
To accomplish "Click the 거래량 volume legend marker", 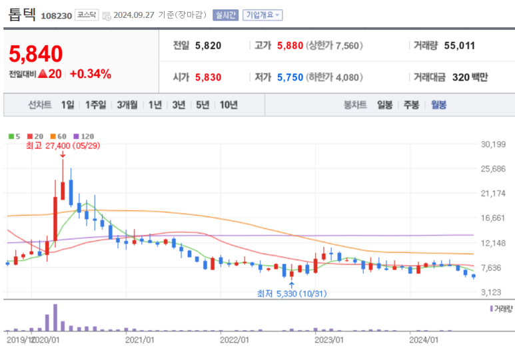I will click(492, 309).
